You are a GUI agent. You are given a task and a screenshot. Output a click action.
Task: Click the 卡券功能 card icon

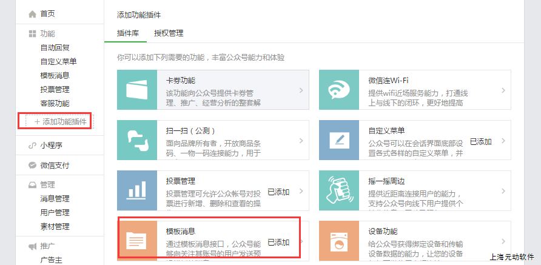tap(137, 90)
